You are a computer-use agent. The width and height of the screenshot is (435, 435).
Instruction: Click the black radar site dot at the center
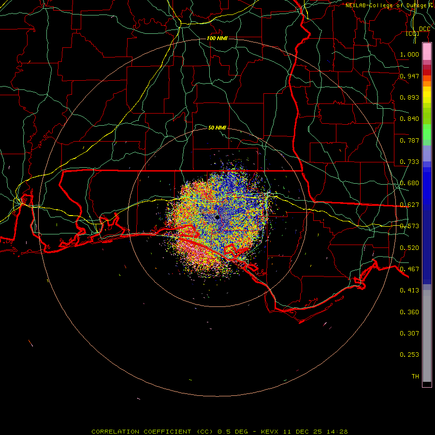(217, 217)
